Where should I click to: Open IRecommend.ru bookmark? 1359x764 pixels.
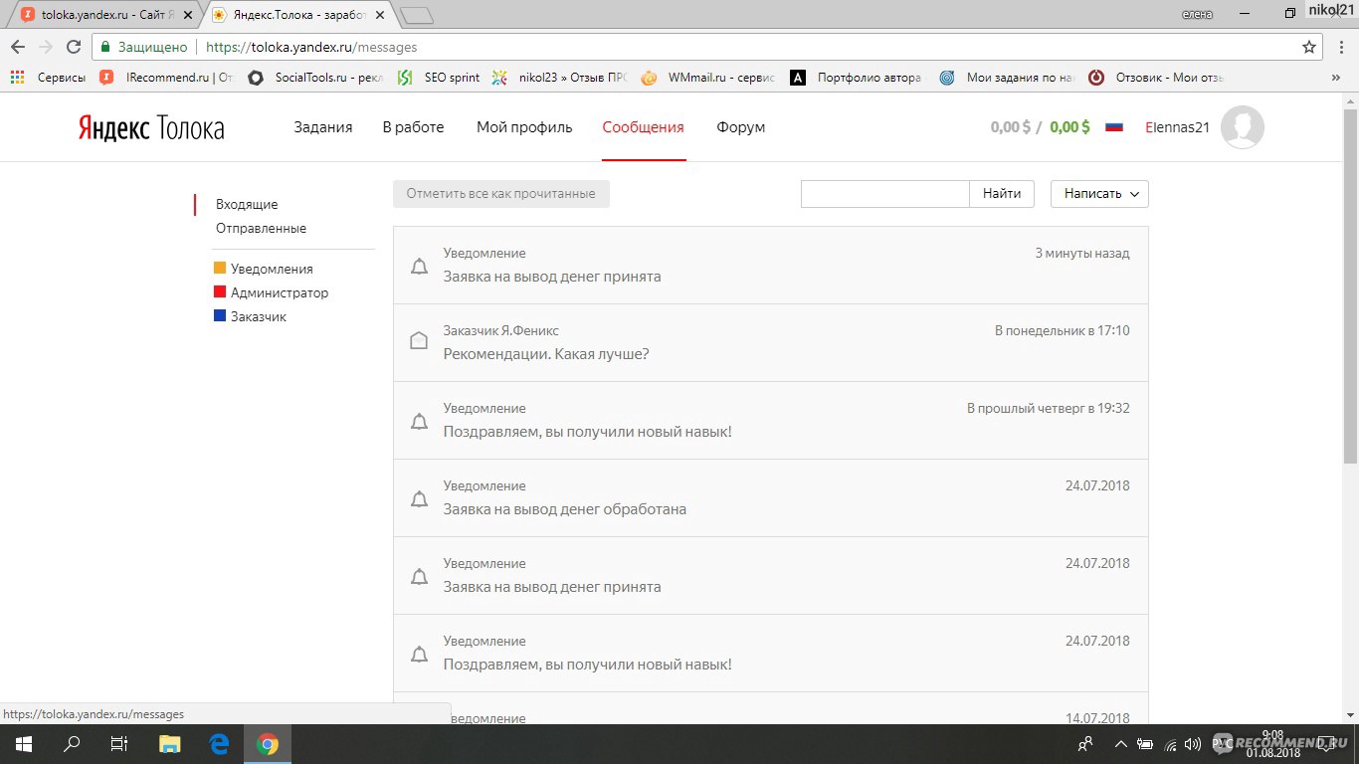(167, 78)
